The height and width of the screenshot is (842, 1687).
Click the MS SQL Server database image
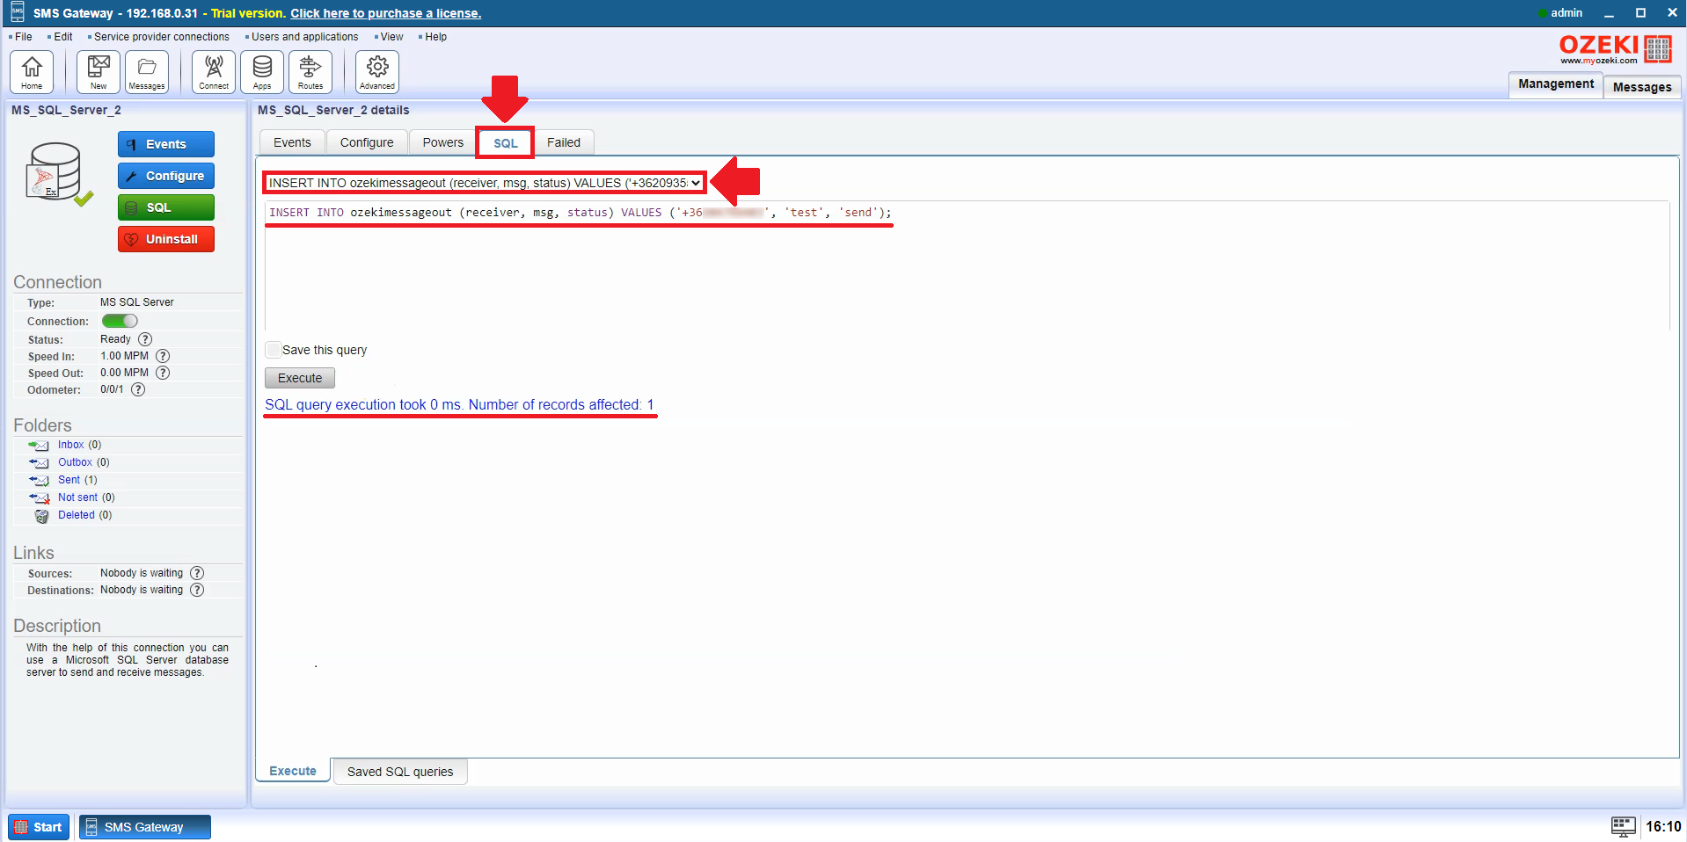point(58,174)
